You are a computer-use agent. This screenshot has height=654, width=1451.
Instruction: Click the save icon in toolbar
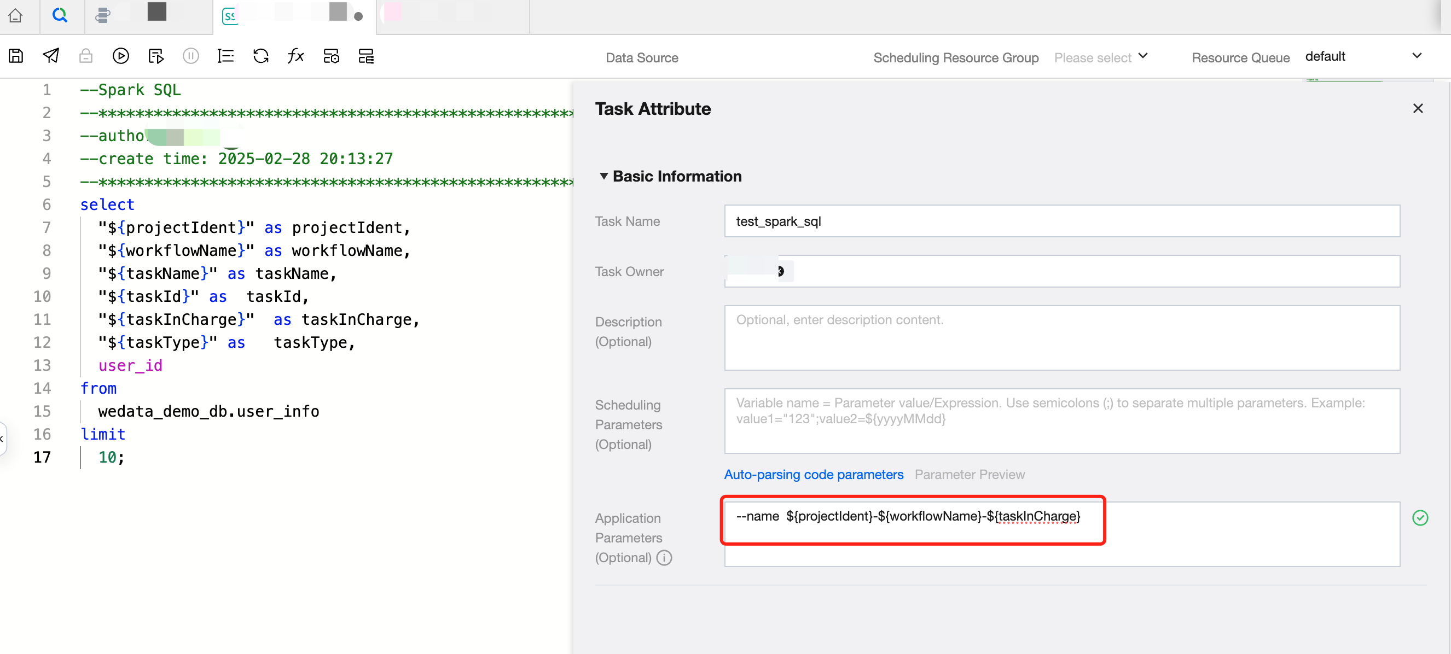16,56
